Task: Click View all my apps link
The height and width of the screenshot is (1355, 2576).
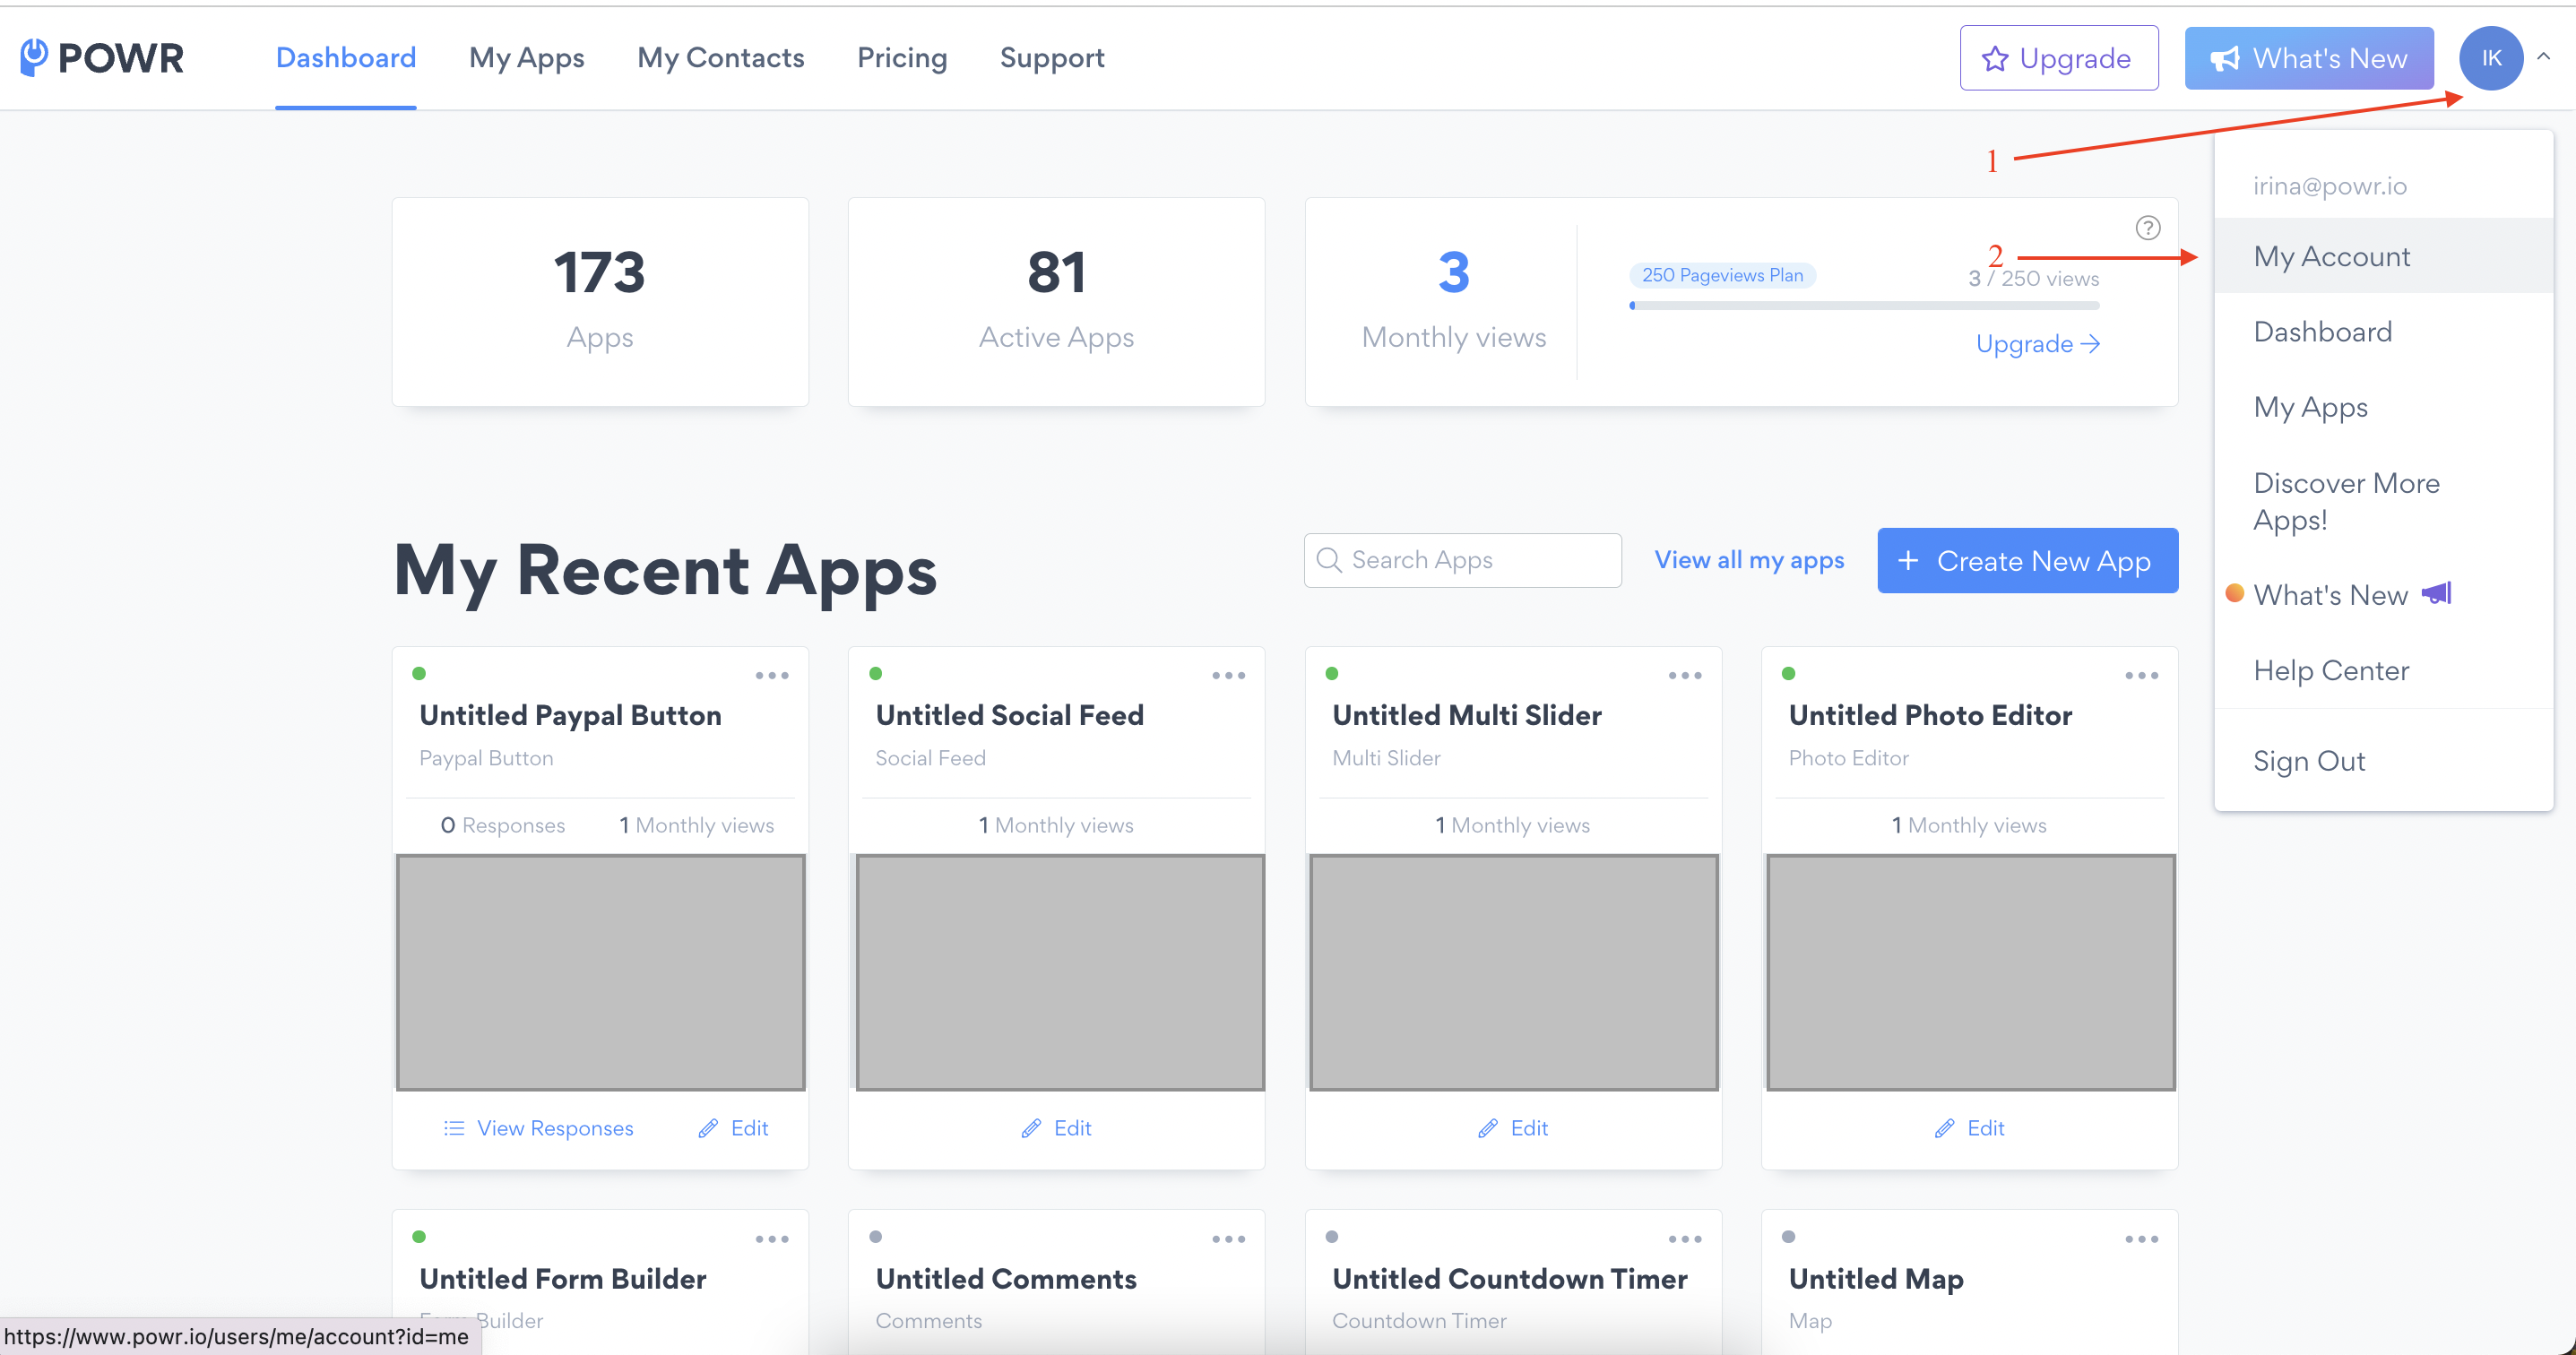Action: pyautogui.click(x=1749, y=560)
